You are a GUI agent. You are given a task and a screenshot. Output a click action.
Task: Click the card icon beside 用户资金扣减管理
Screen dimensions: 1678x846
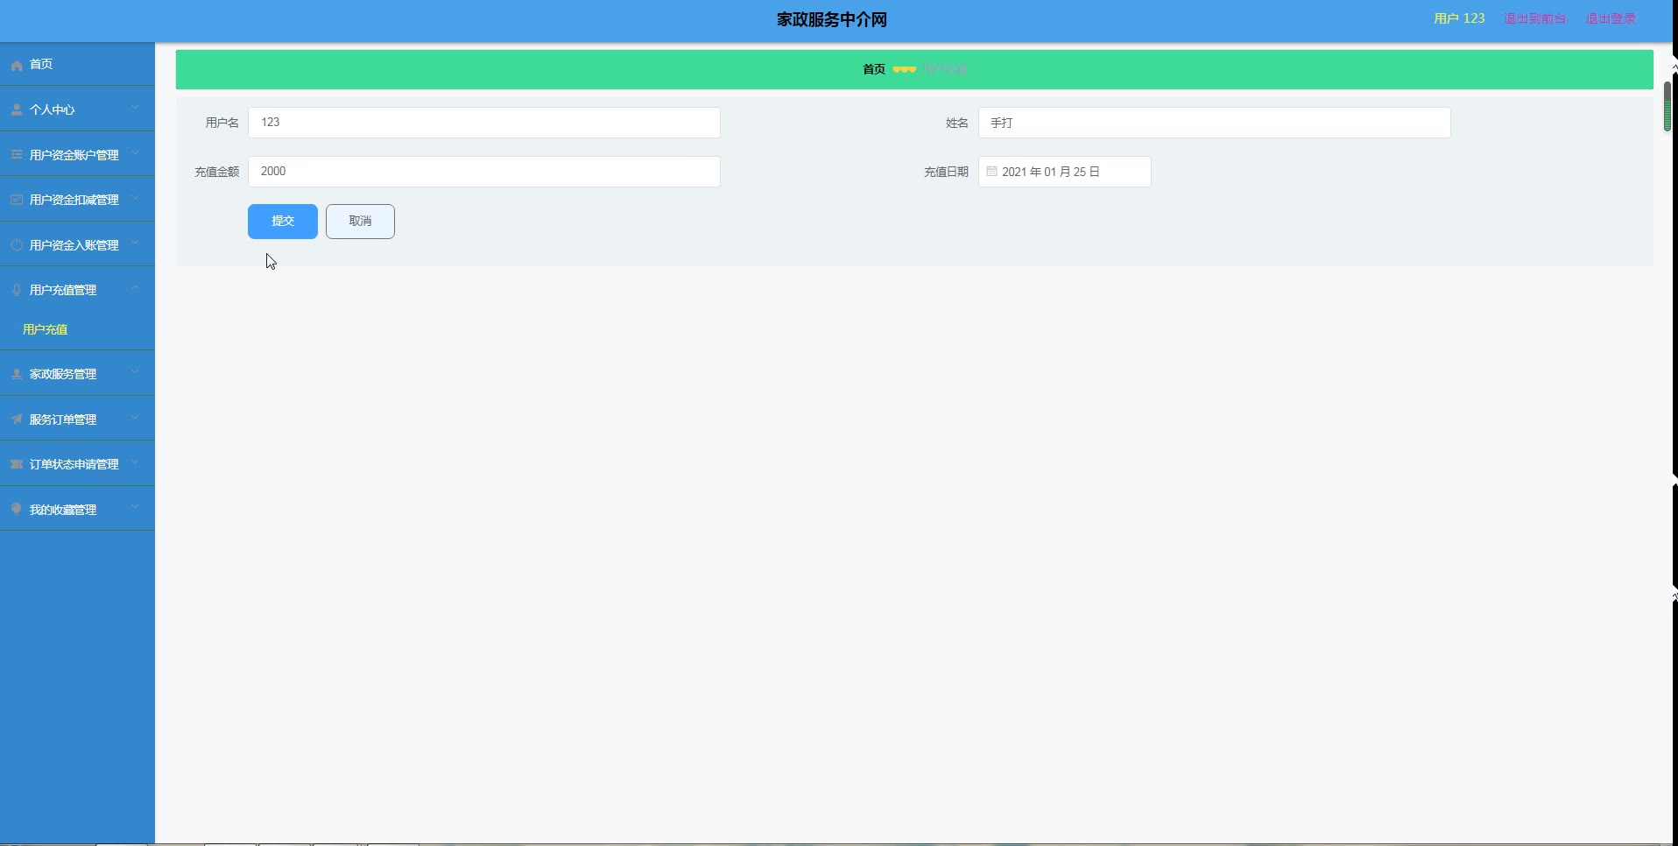[x=17, y=201]
